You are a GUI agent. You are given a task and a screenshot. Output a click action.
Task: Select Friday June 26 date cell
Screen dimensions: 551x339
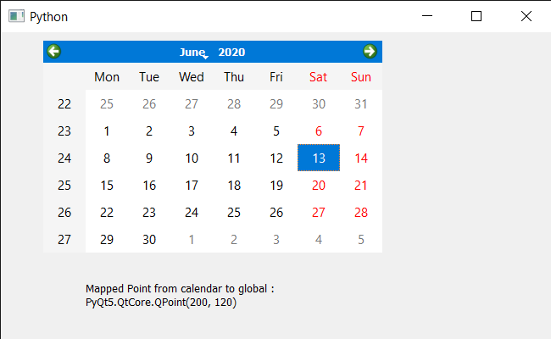[276, 212]
